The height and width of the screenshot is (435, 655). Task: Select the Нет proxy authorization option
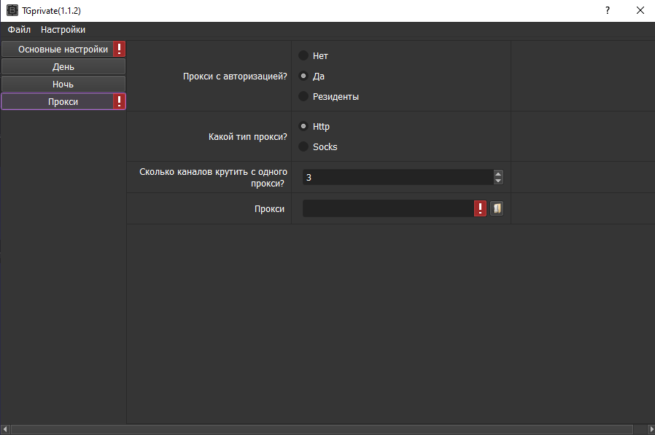[x=303, y=55]
